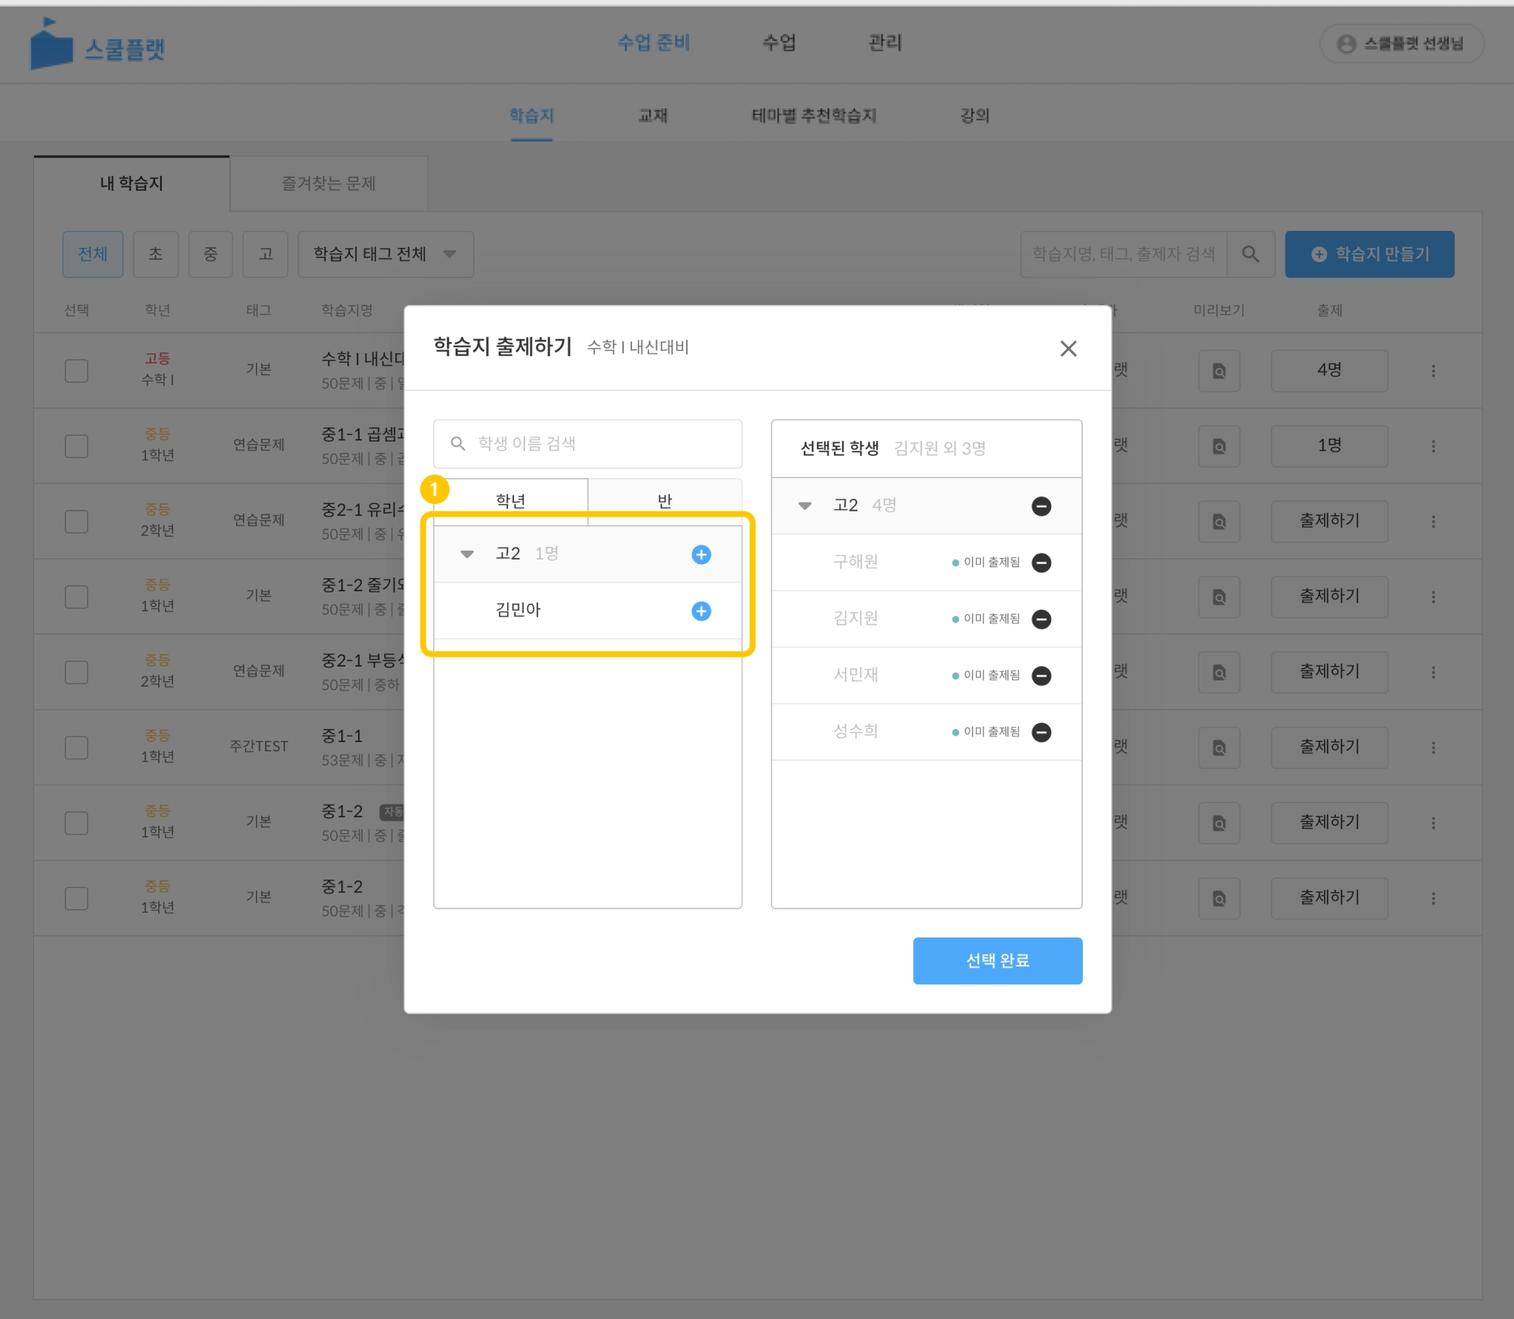Remove the entire 고2 selected group

(x=1041, y=506)
